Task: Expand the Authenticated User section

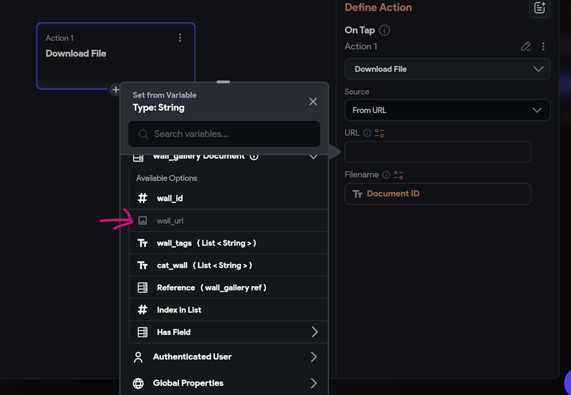Action: coord(313,357)
